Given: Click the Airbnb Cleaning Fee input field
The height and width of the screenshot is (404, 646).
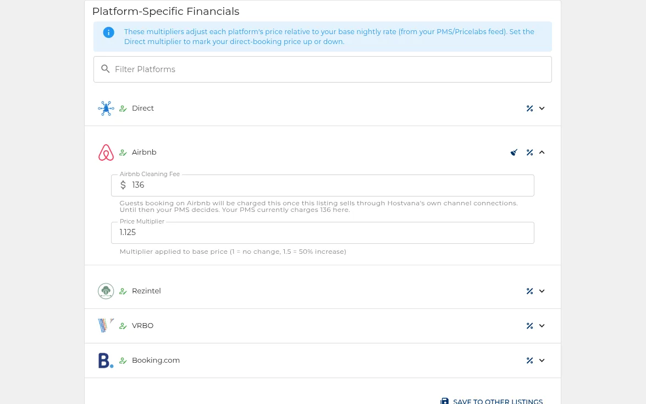Looking at the screenshot, I should coord(323,185).
